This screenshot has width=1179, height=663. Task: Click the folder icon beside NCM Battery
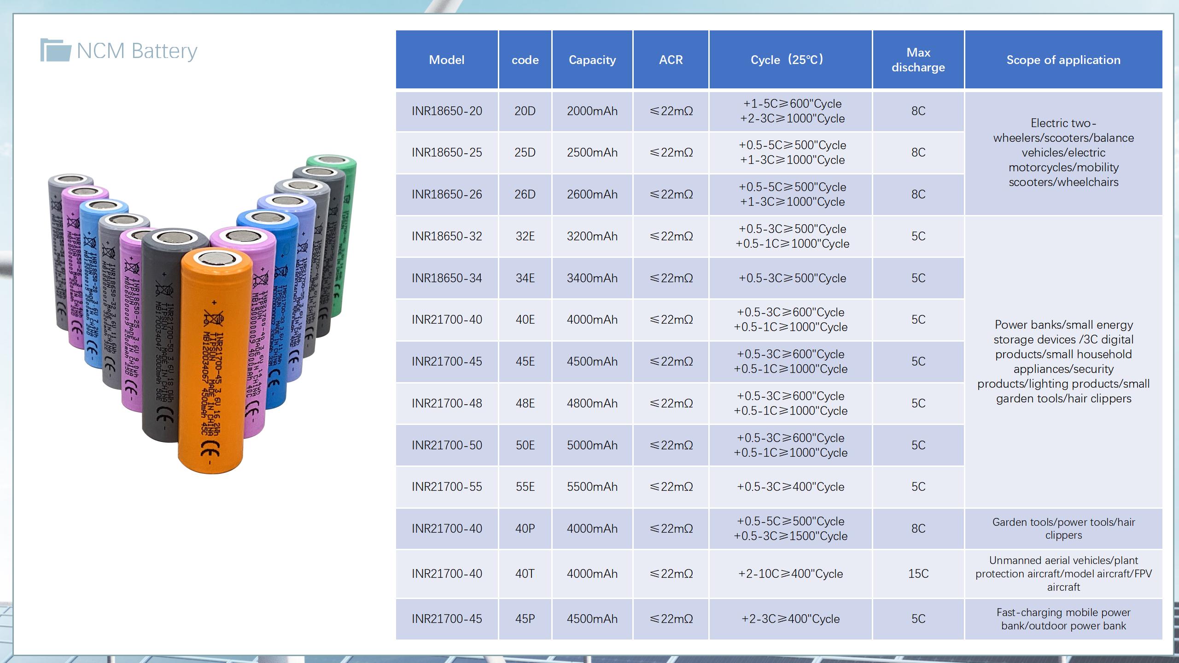[x=55, y=50]
